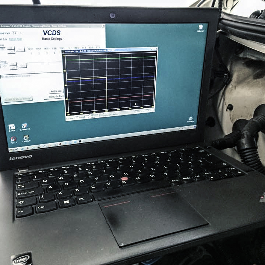This screenshot has width=265, height=265.
Task: Open the desktop shortcut above the system tray
Action: pyautogui.click(x=191, y=119)
